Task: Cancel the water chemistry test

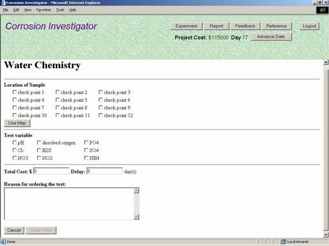Action: [x=14, y=231]
